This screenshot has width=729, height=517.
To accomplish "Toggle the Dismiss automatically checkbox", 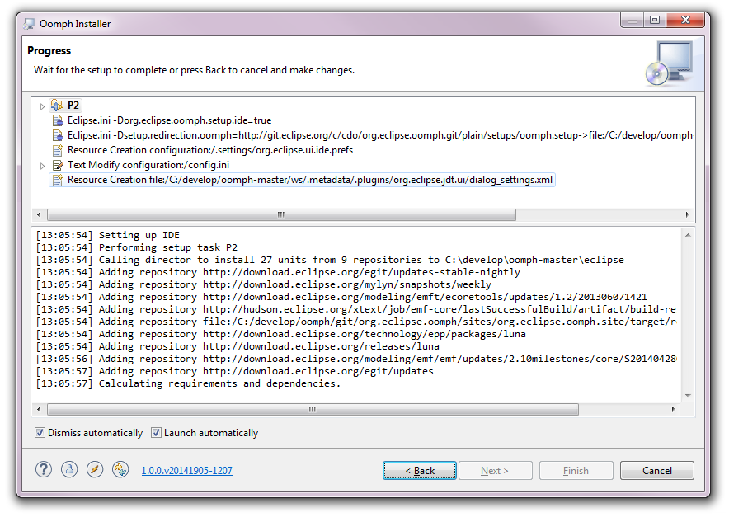I will point(40,433).
